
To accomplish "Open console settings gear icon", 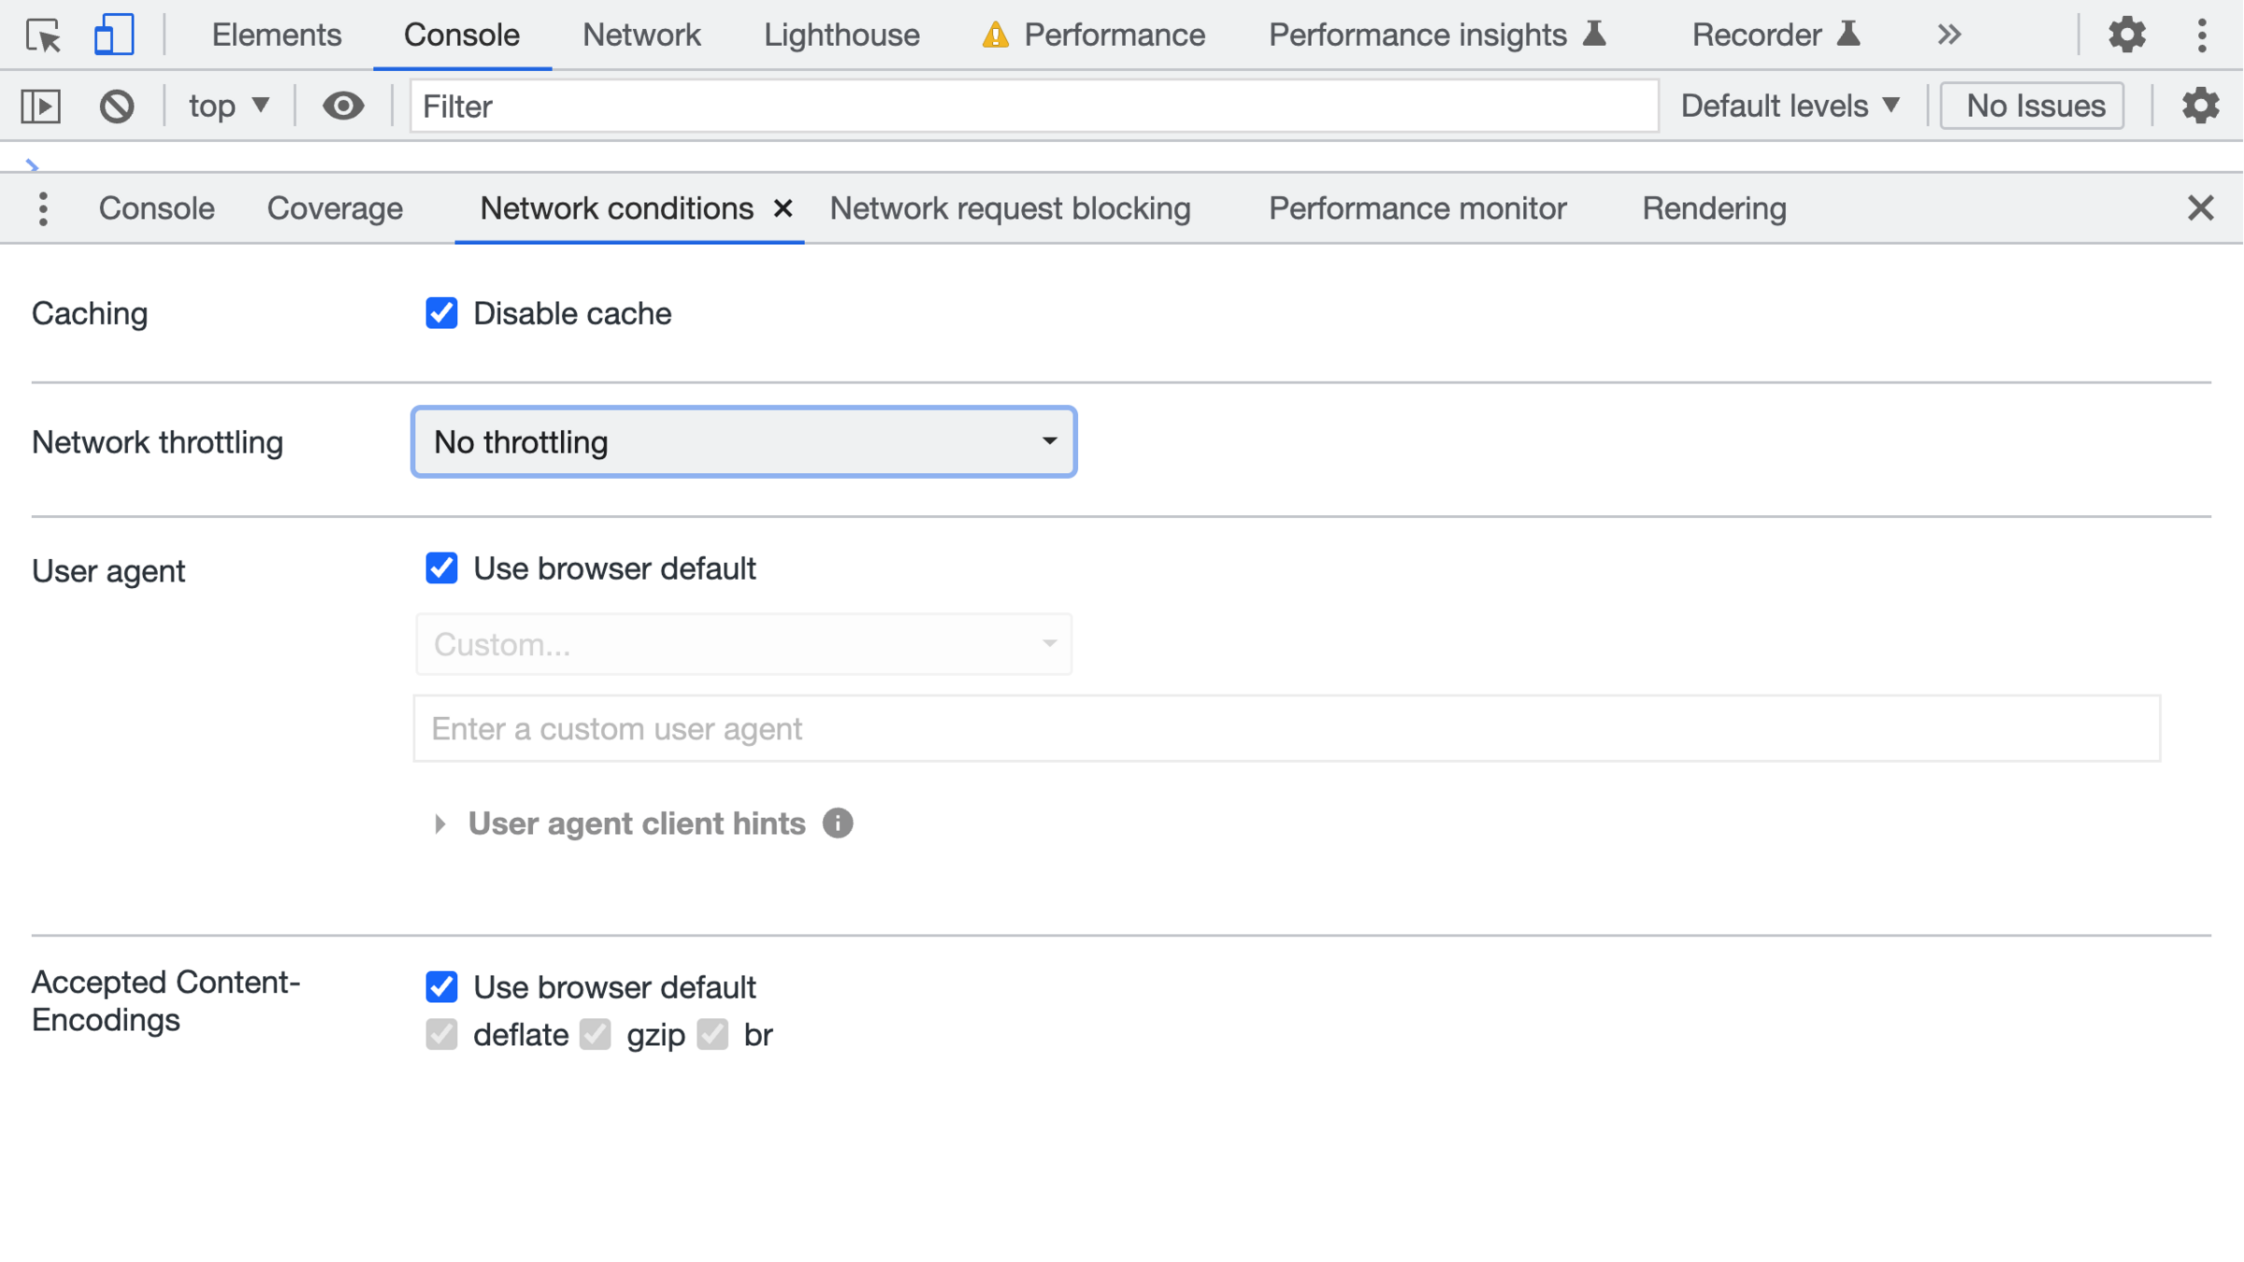I will (2200, 106).
